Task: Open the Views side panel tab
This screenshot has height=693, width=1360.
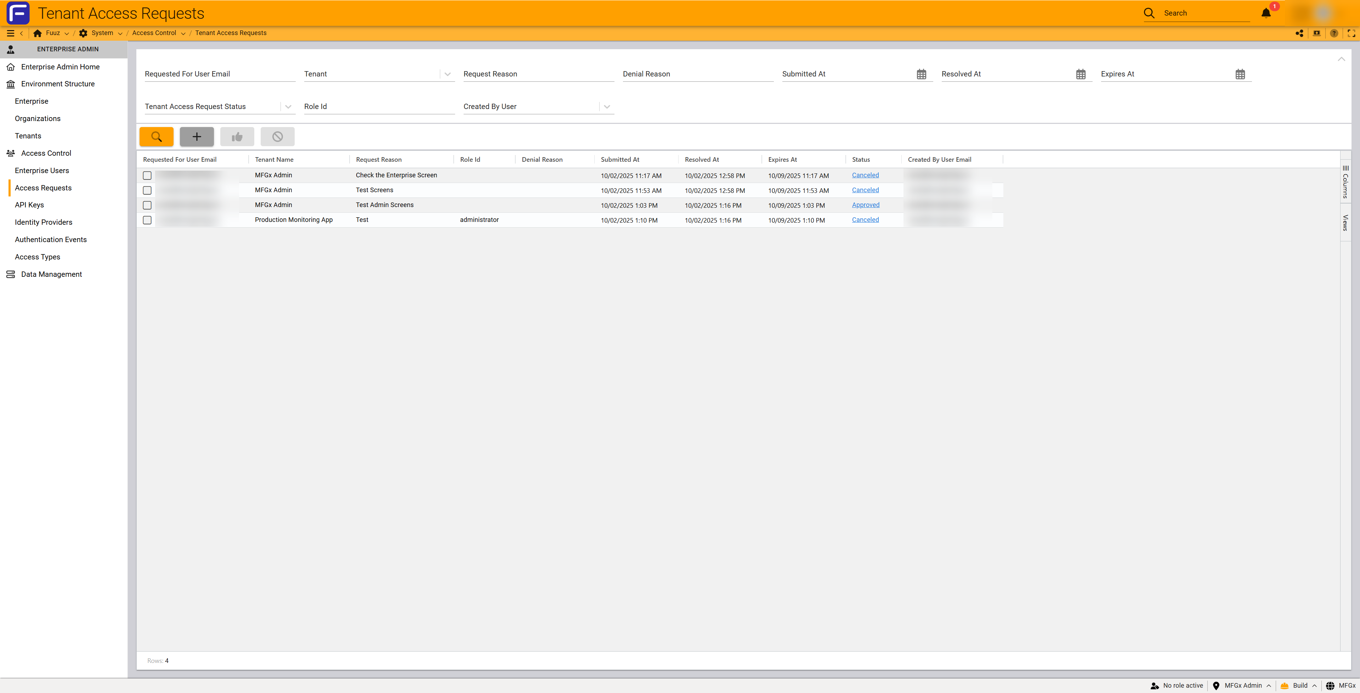Action: click(1345, 222)
